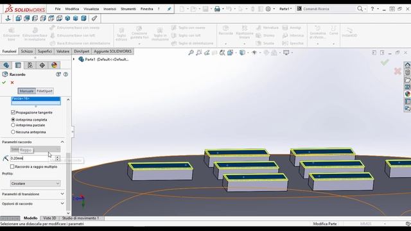Select Anteprima completa radio button
Viewport: 411px width, 231px height.
[13, 119]
